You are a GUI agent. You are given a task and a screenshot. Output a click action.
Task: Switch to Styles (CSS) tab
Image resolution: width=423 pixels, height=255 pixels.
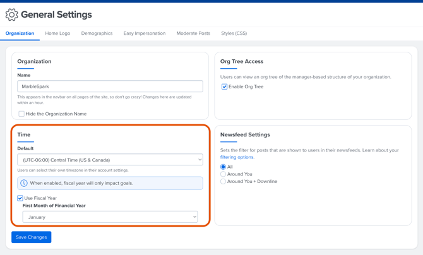[234, 33]
